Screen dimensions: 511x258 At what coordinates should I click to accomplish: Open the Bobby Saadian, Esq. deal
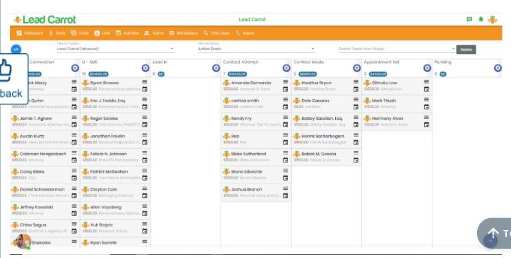(326, 122)
